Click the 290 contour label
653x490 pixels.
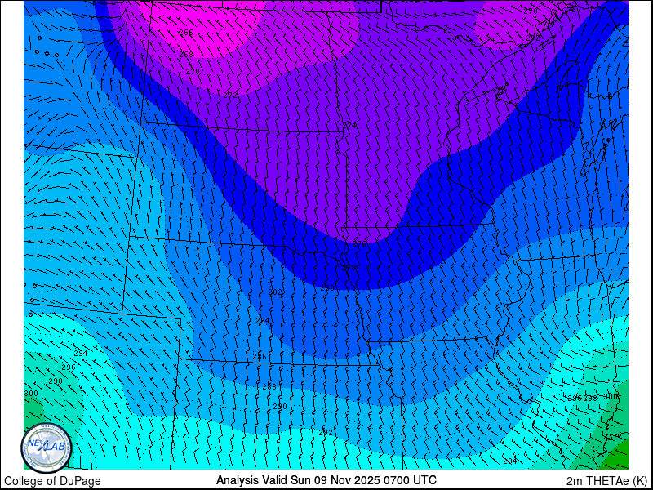click(x=280, y=406)
